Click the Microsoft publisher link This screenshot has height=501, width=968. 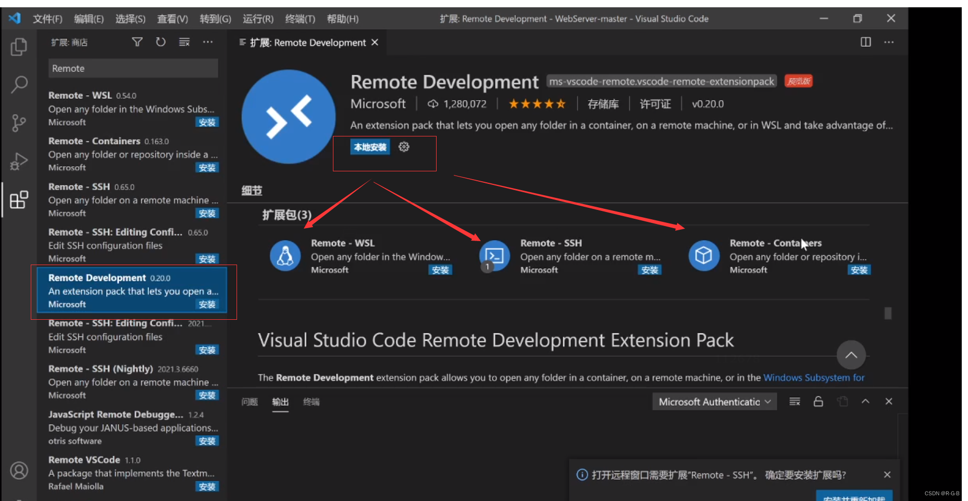pos(378,104)
